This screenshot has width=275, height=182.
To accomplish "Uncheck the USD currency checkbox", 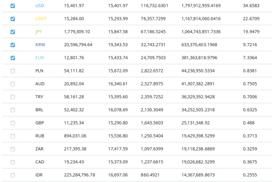I will pyautogui.click(x=13, y=6).
